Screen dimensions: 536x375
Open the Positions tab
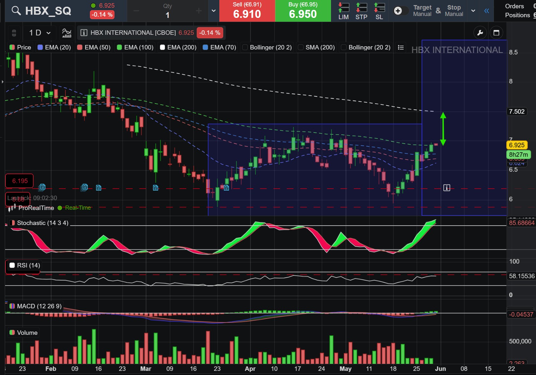(x=517, y=15)
